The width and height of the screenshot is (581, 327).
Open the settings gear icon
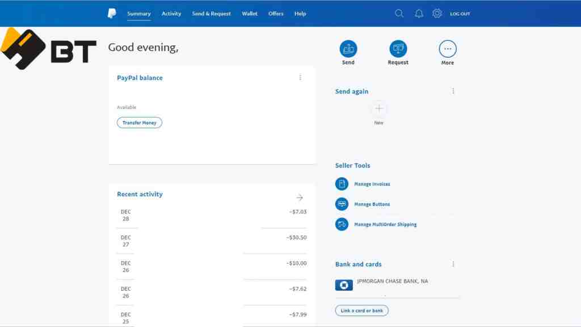click(437, 14)
